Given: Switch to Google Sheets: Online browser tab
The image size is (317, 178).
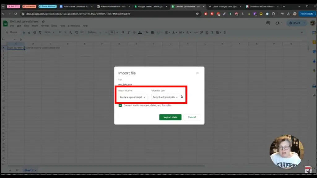Looking at the screenshot, I should 150,6.
